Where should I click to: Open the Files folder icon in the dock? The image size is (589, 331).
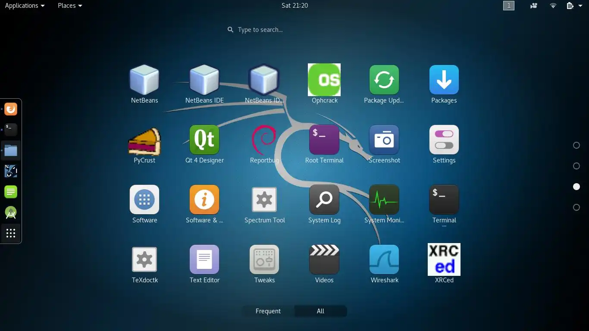[11, 150]
